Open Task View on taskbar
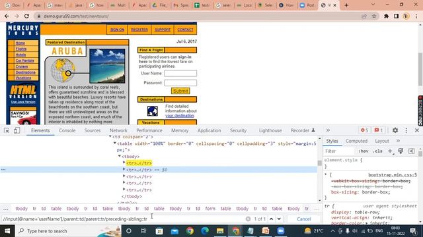423x237 pixels. tap(143, 231)
